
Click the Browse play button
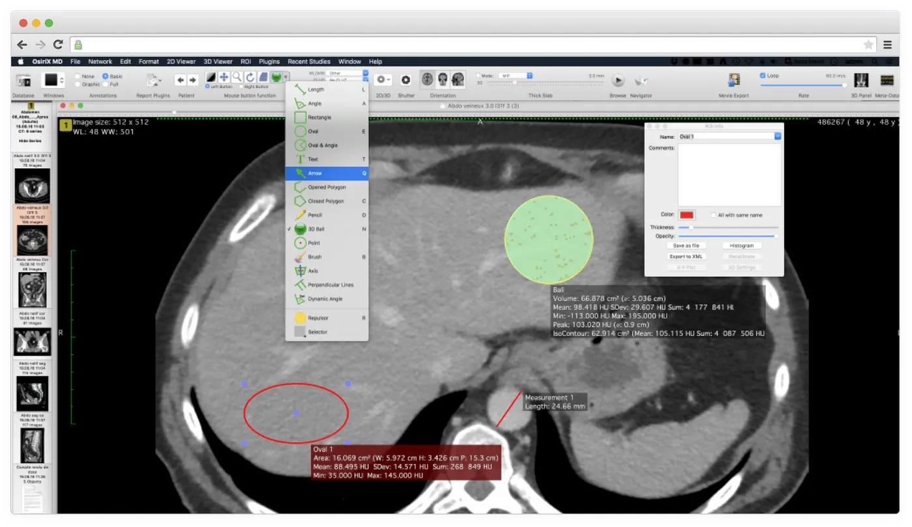click(x=618, y=80)
